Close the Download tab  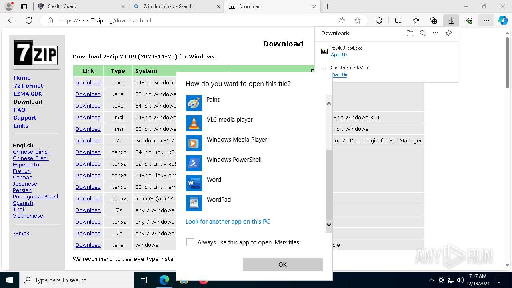314,6
